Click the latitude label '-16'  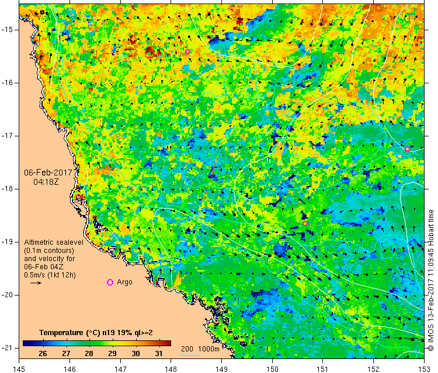pyautogui.click(x=6, y=83)
